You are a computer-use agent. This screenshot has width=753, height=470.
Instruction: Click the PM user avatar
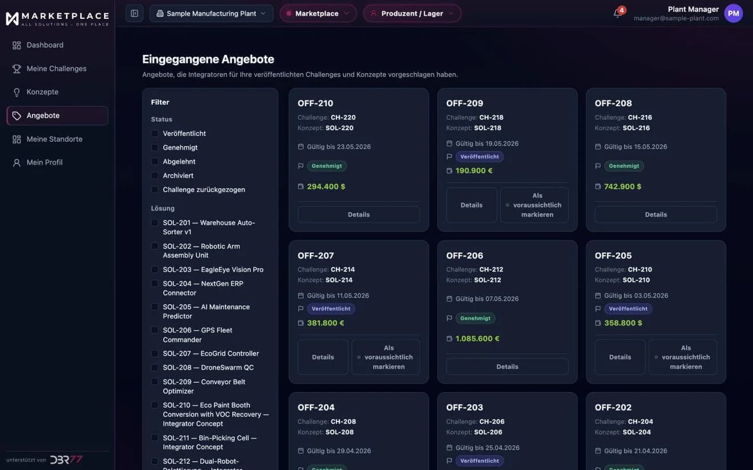(x=734, y=13)
